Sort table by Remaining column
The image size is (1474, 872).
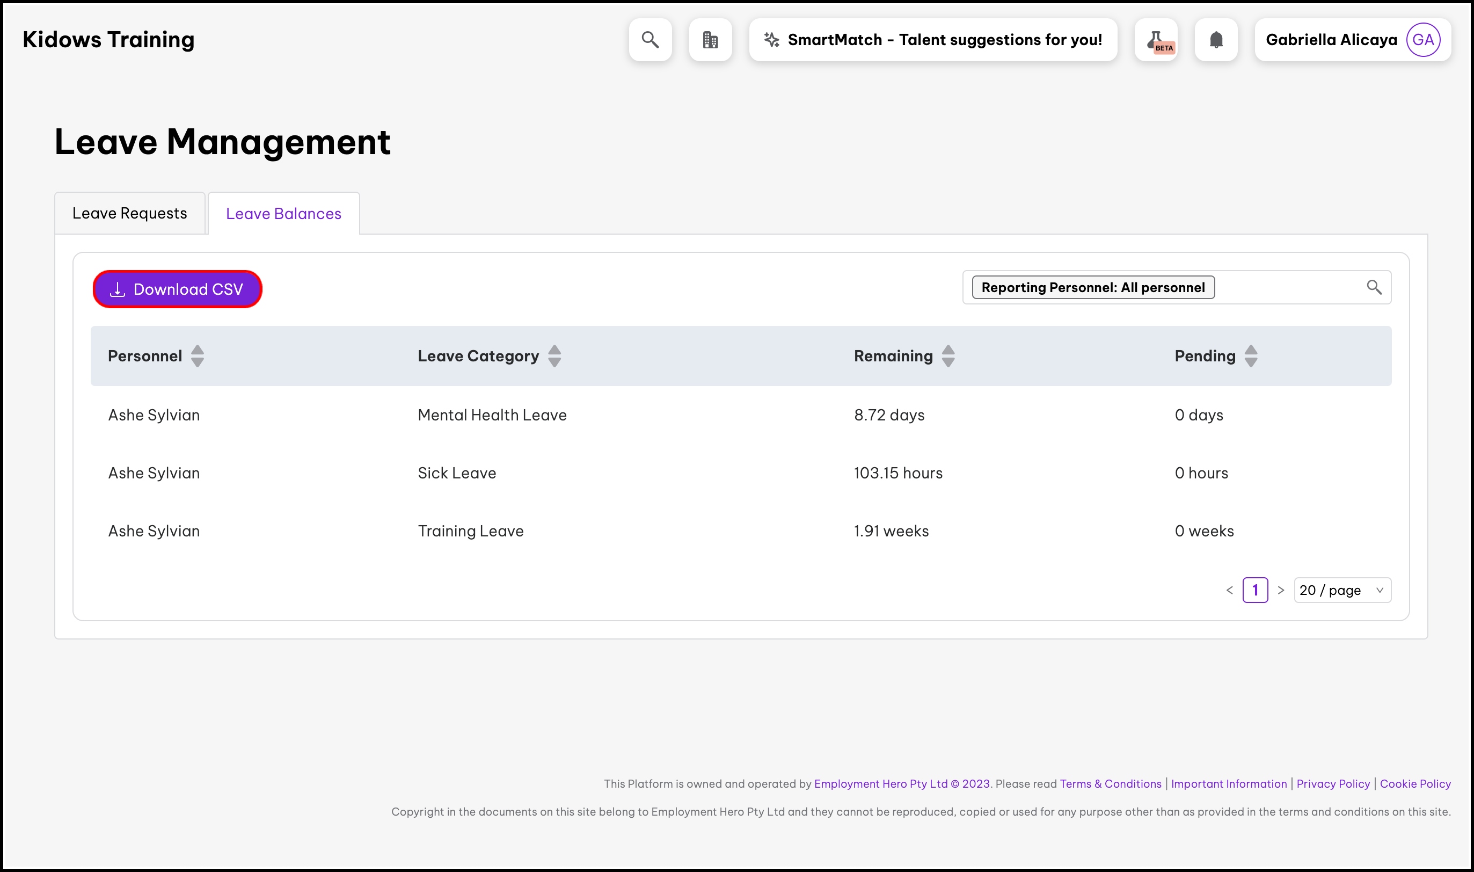(948, 356)
